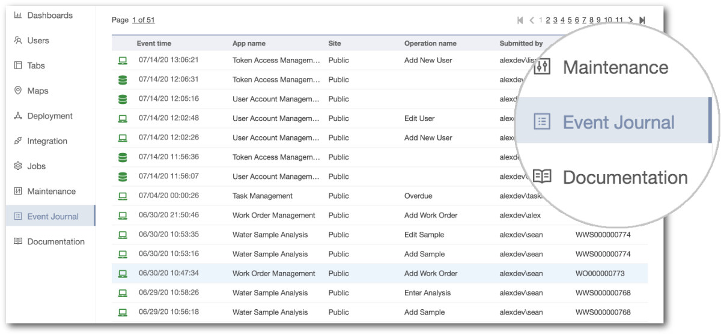Click 'Edit Sample' operation name cell
This screenshot has width=721, height=335.
pos(424,235)
